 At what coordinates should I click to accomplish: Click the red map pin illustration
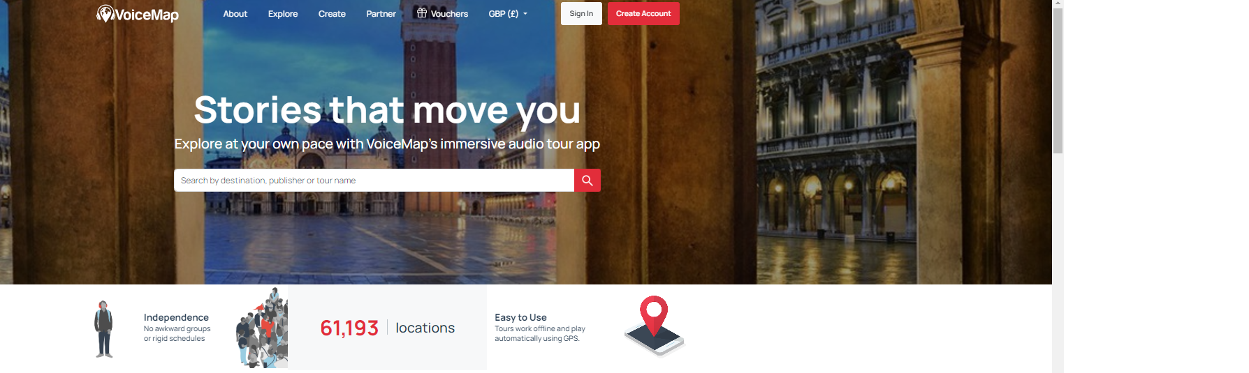tap(655, 326)
